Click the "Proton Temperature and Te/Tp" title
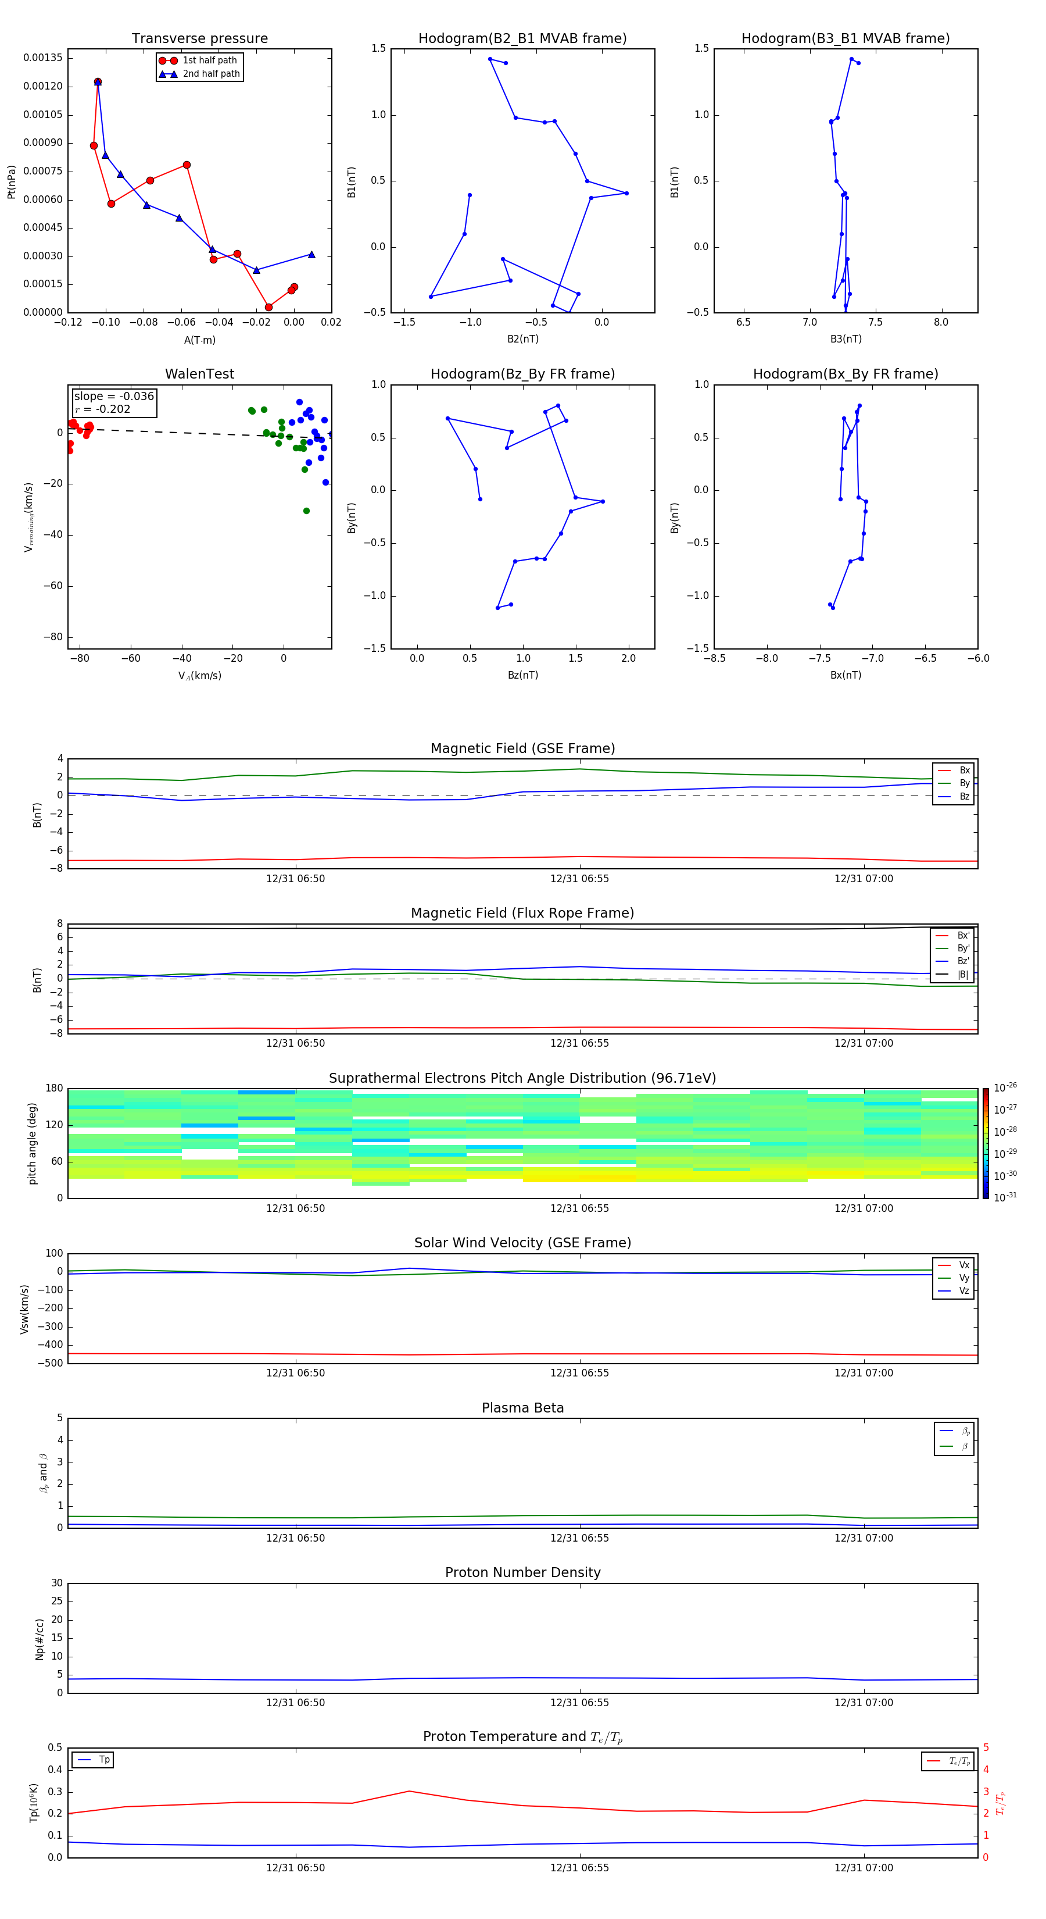The image size is (1046, 1919). tap(522, 1736)
